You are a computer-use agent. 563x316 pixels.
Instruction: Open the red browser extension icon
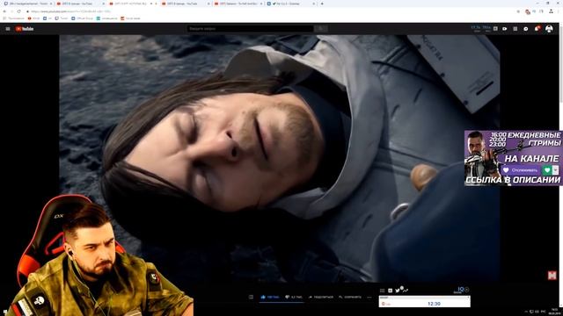point(527,11)
